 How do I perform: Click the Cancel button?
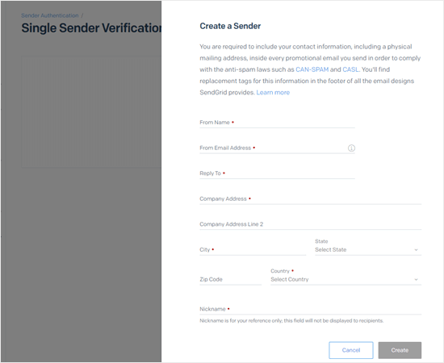tap(351, 350)
